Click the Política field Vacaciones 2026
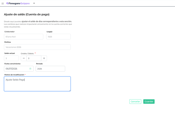175x123 pixels. click(x=37, y=47)
